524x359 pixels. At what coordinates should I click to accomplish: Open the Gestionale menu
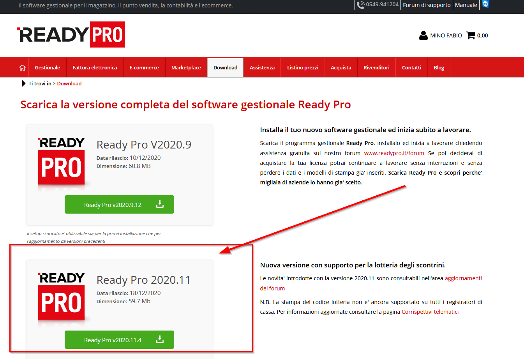coord(48,67)
